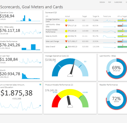Click the $158,94 Operative Costs card value
The width and height of the screenshot is (127, 123).
(x=7, y=16)
